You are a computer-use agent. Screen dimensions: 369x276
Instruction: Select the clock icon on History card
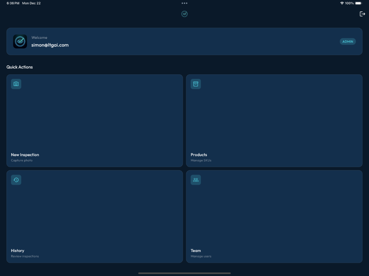coord(16,180)
